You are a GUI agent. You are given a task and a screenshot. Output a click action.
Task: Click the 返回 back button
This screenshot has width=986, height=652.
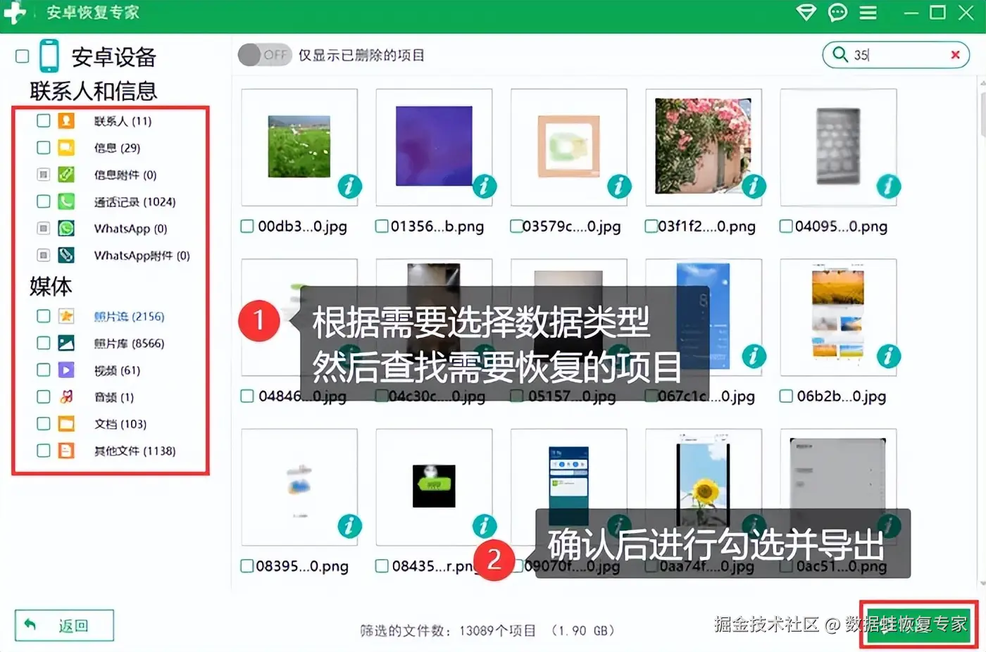point(64,625)
